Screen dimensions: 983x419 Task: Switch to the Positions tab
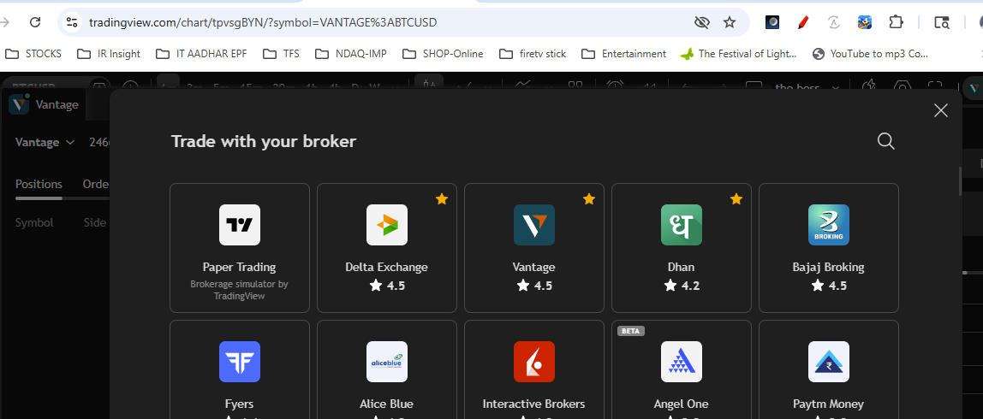coord(39,184)
